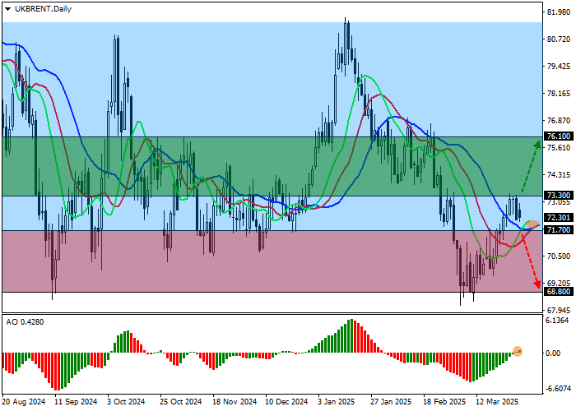Click the 81.980 value on price axis
The width and height of the screenshot is (576, 411).
click(x=559, y=12)
